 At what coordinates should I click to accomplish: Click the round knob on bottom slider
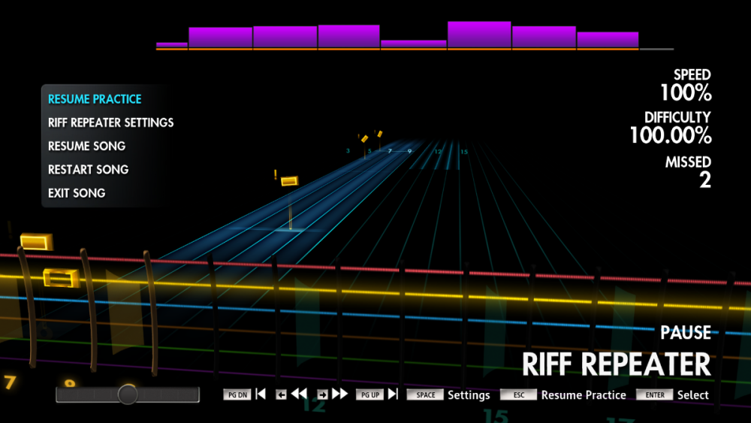click(x=128, y=394)
